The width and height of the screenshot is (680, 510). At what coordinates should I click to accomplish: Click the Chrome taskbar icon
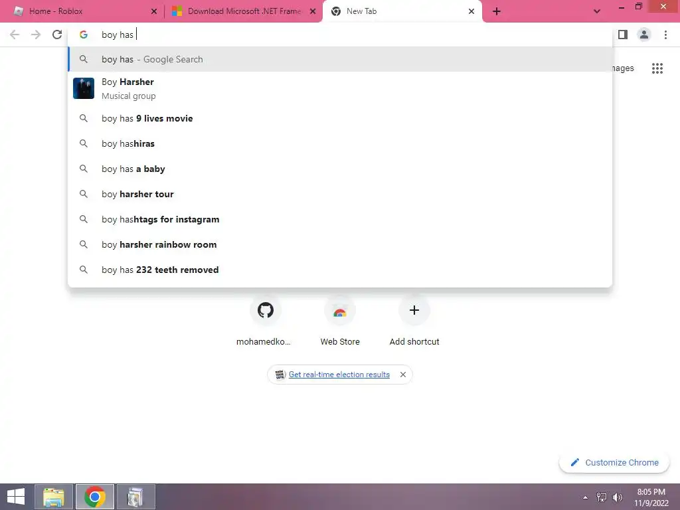95,497
